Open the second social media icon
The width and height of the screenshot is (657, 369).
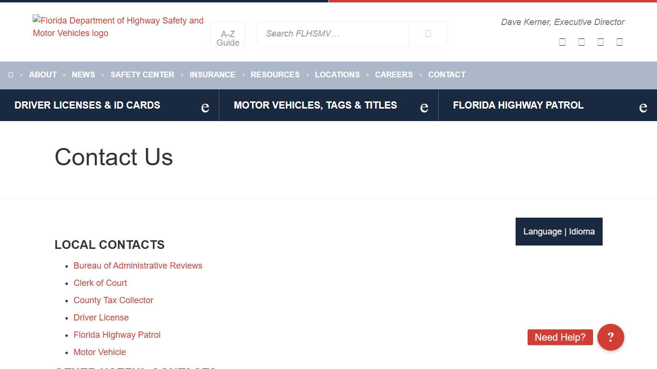pos(581,42)
